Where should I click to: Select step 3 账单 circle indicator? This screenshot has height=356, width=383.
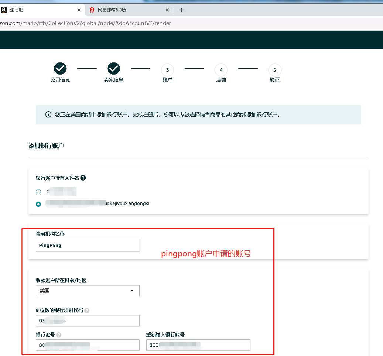pos(167,70)
